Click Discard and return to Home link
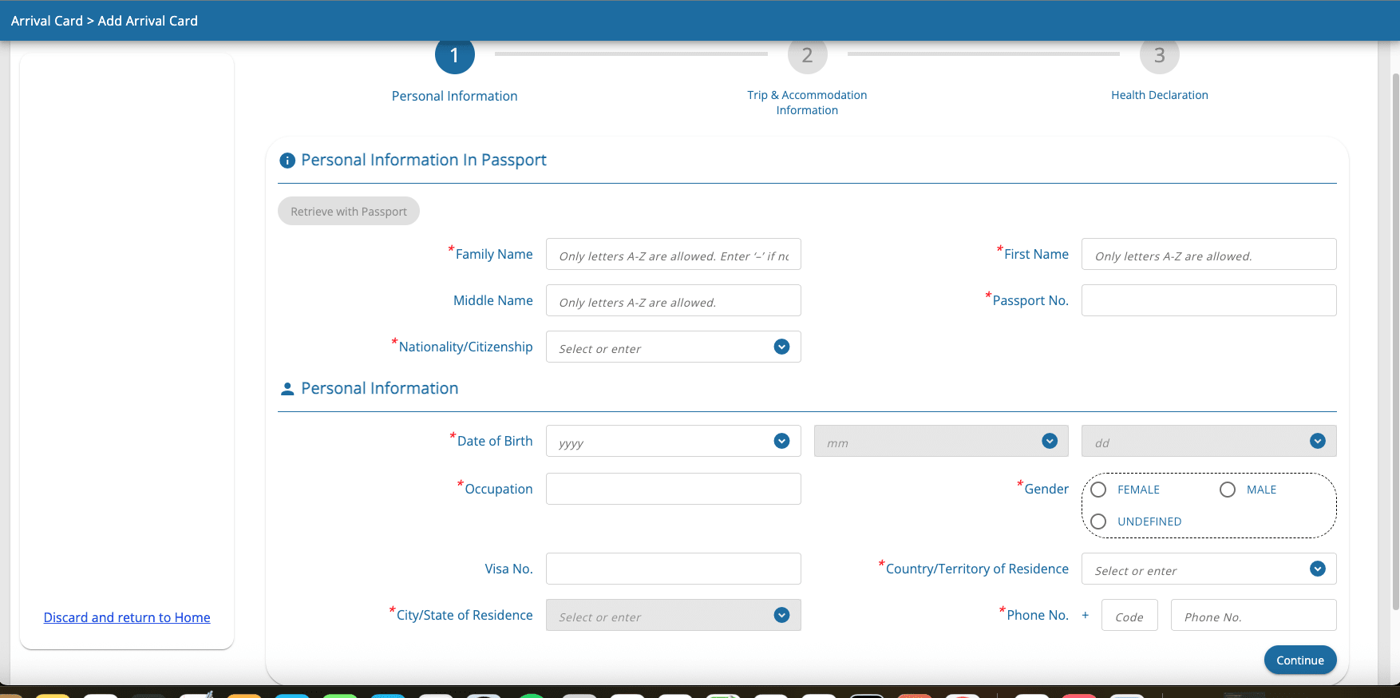The height and width of the screenshot is (698, 1400). coord(127,617)
